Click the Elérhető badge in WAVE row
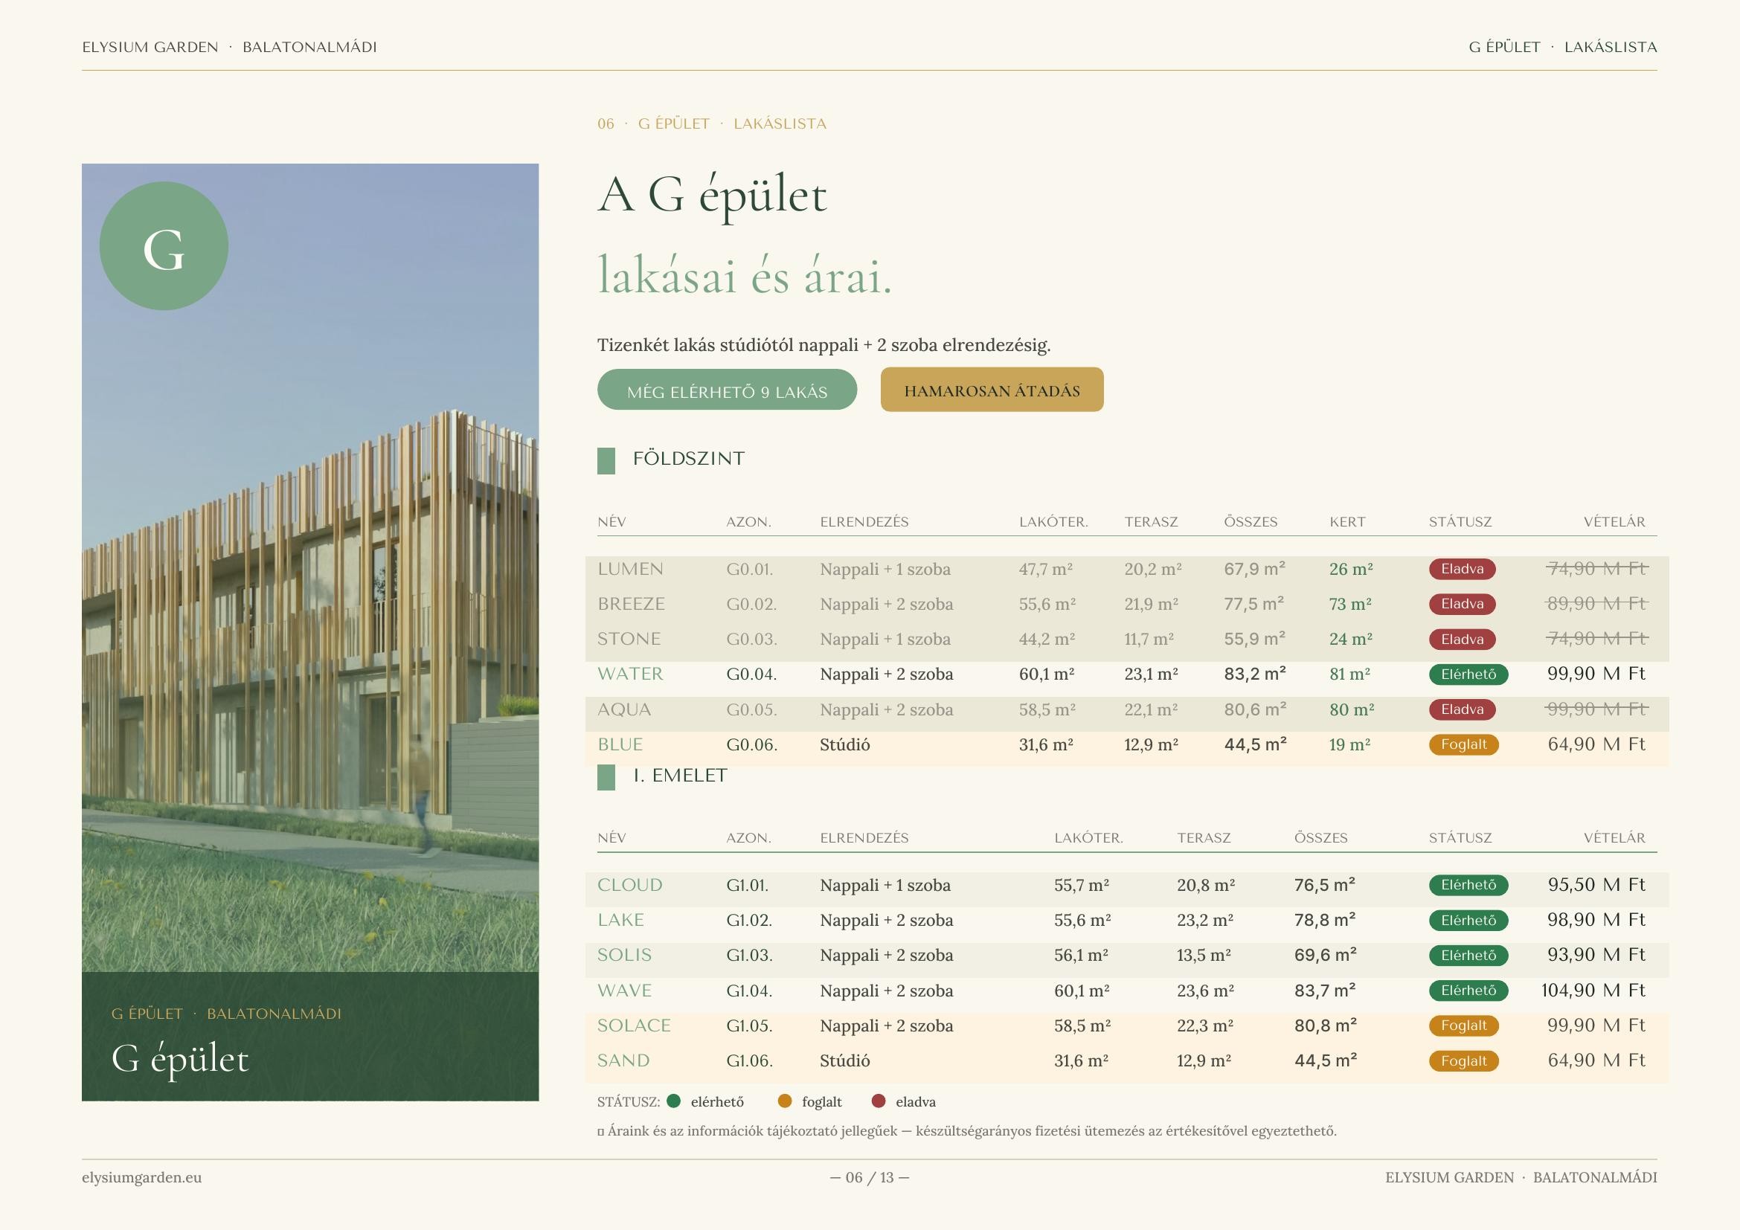Viewport: 1740px width, 1230px height. pos(1468,990)
